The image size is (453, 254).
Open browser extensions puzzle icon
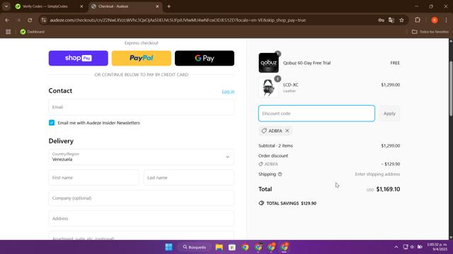(x=418, y=20)
